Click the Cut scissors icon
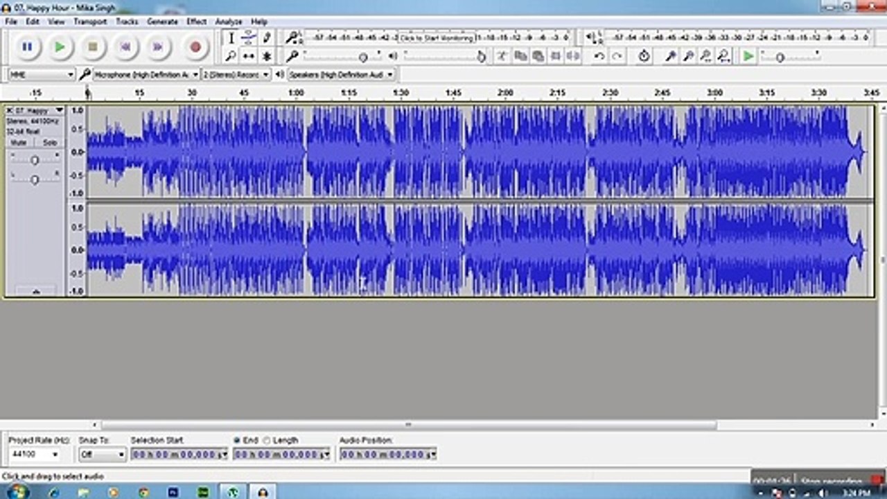Viewport: 887px width, 499px height. pyautogui.click(x=502, y=56)
